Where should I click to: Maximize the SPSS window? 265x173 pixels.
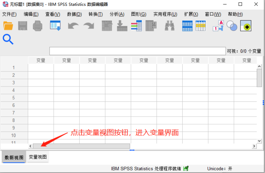tap(240, 4)
